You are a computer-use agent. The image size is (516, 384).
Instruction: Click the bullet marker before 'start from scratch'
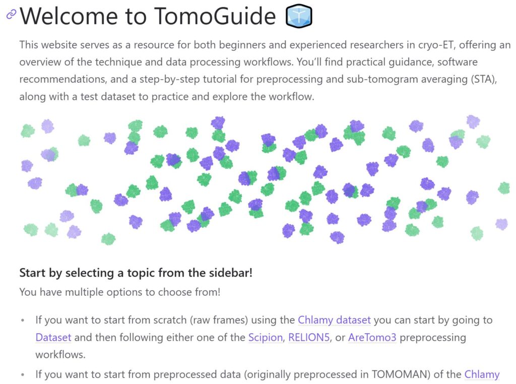23,320
